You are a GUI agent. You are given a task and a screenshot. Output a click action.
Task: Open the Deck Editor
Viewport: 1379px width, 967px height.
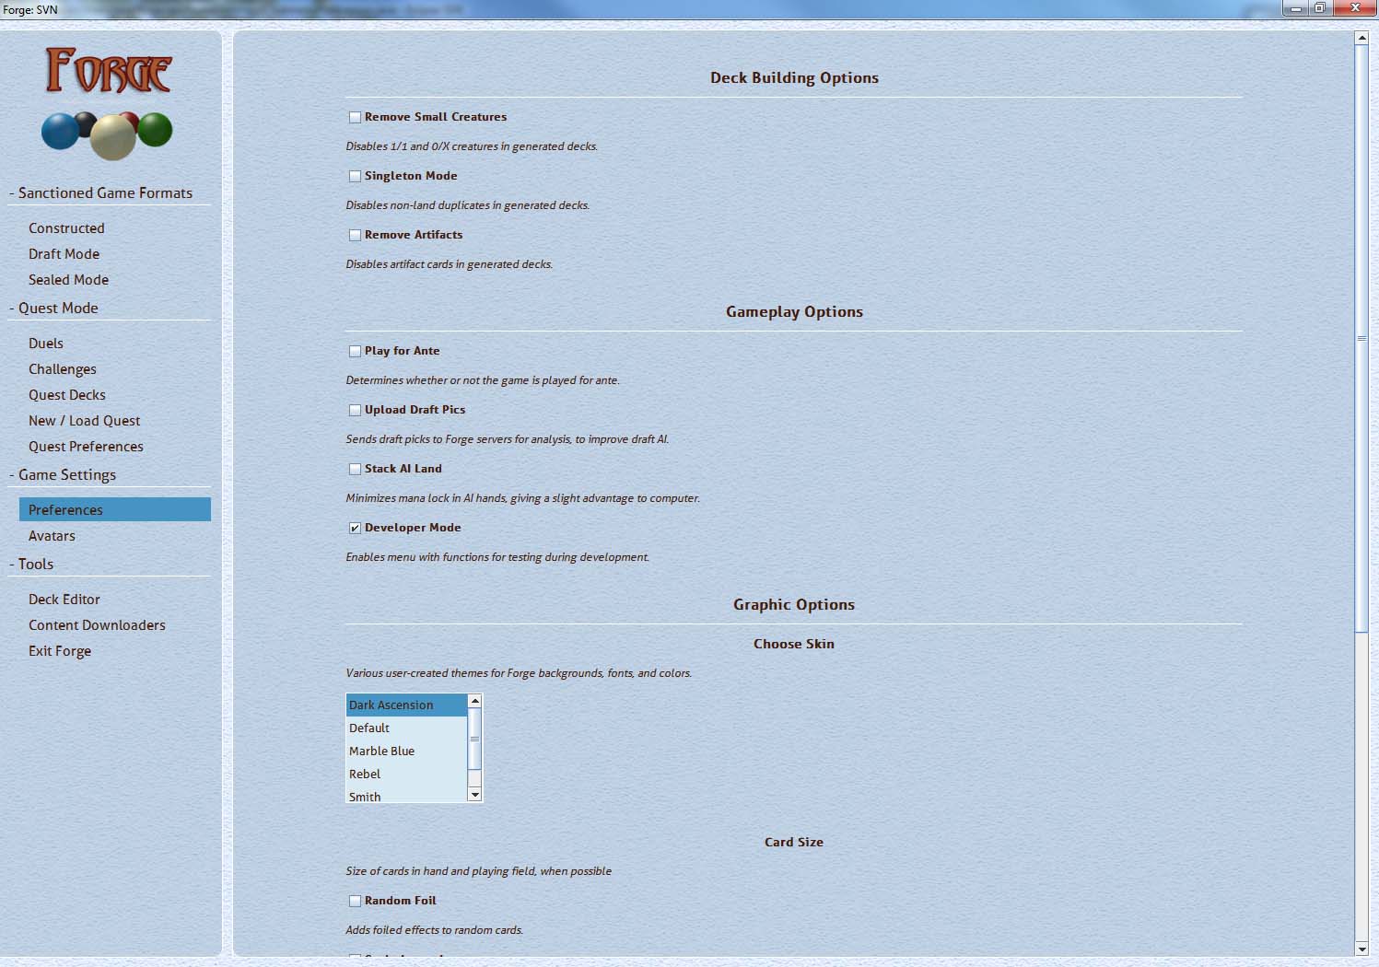pos(64,600)
